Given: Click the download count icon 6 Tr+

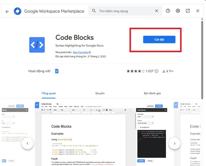Looking at the screenshot, I should pyautogui.click(x=164, y=71).
